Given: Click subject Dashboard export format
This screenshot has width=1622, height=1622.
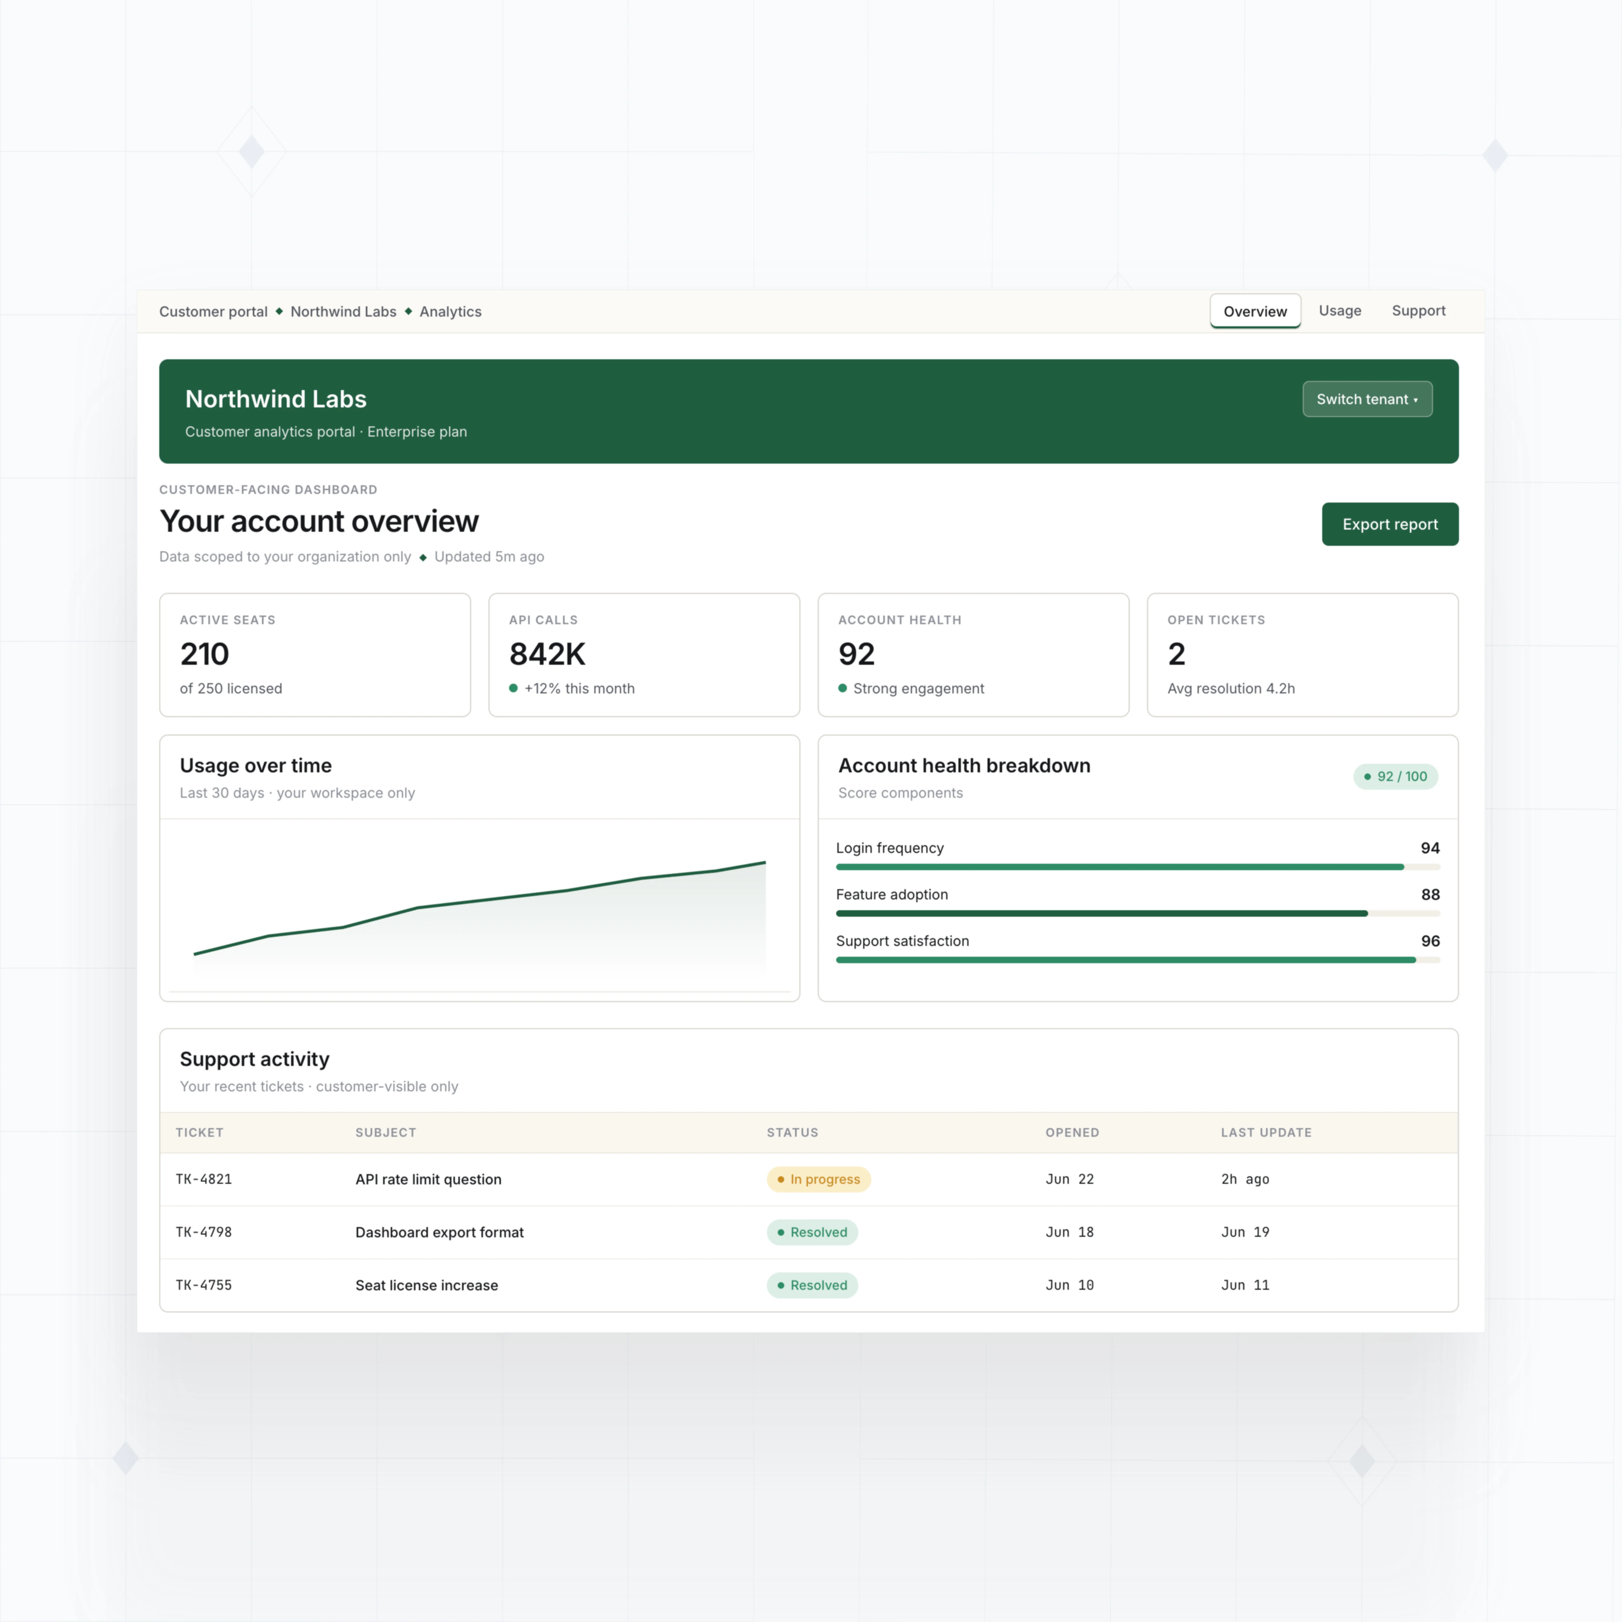Looking at the screenshot, I should [439, 1232].
